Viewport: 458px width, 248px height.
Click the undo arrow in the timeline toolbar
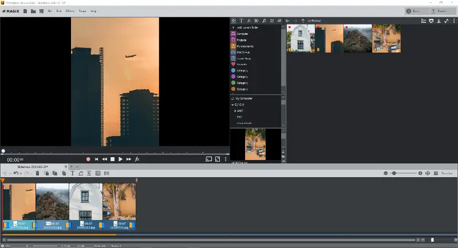tap(16, 173)
